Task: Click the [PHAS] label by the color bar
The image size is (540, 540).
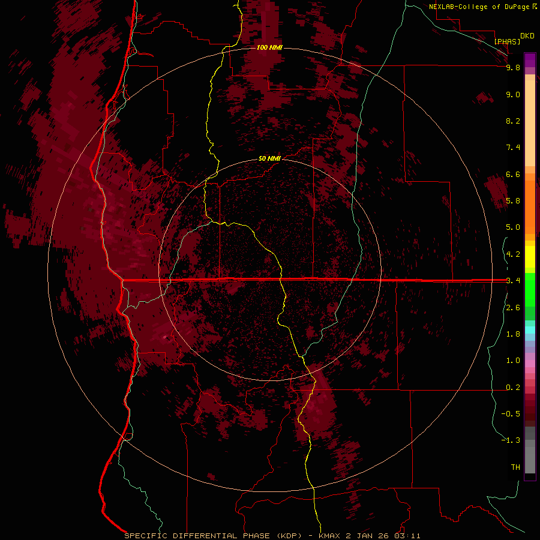Action: pyautogui.click(x=507, y=41)
